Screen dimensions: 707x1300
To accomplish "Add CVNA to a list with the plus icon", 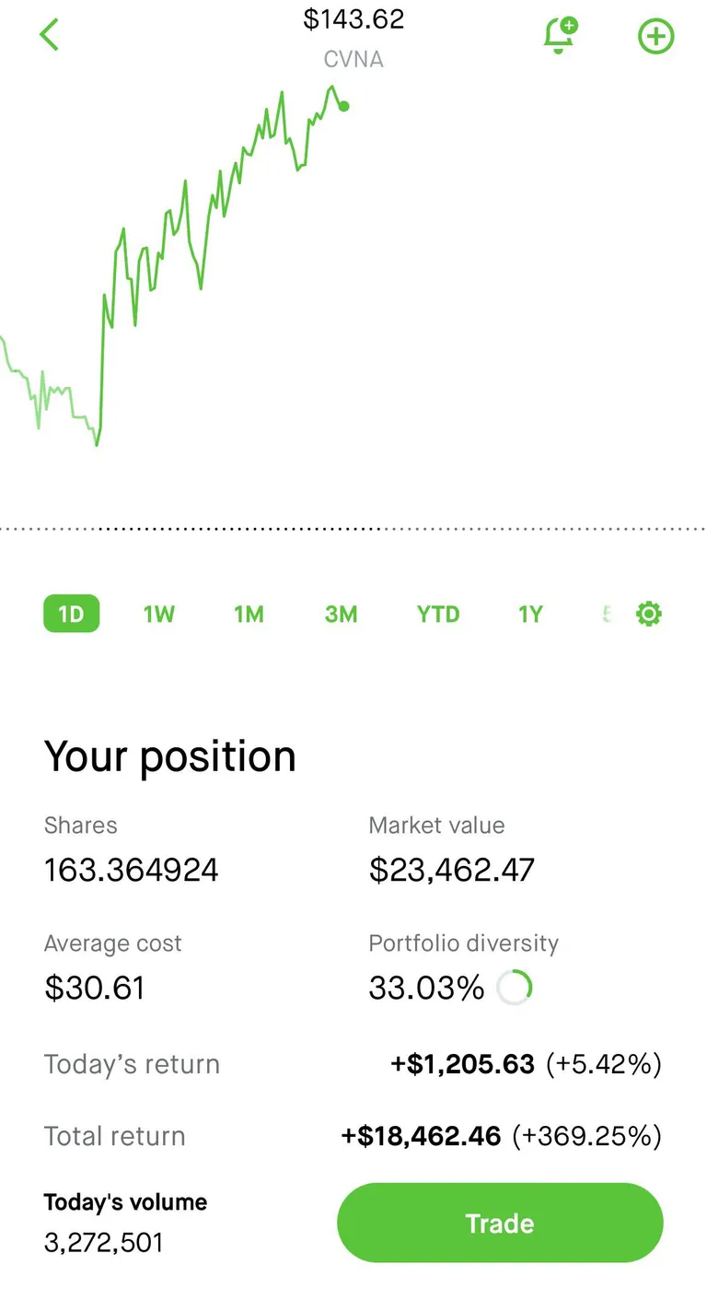I will tap(655, 37).
